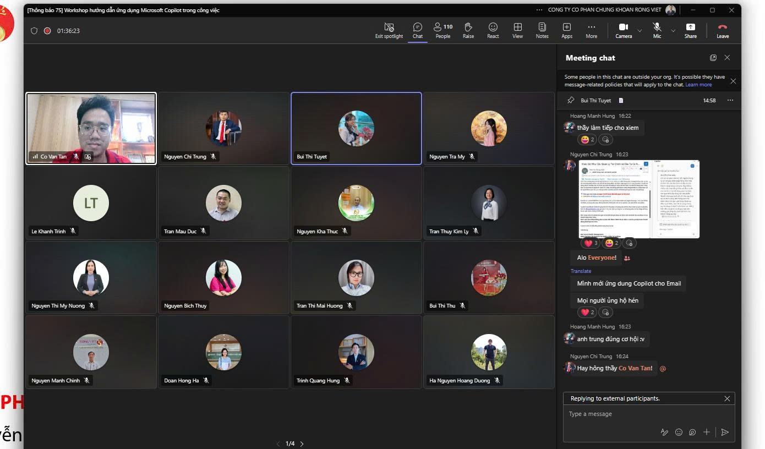
Task: Leave the meeting
Action: (723, 30)
